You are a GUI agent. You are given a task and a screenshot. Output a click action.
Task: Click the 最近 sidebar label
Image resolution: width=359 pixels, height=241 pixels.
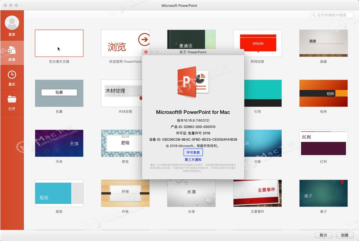(x=12, y=84)
